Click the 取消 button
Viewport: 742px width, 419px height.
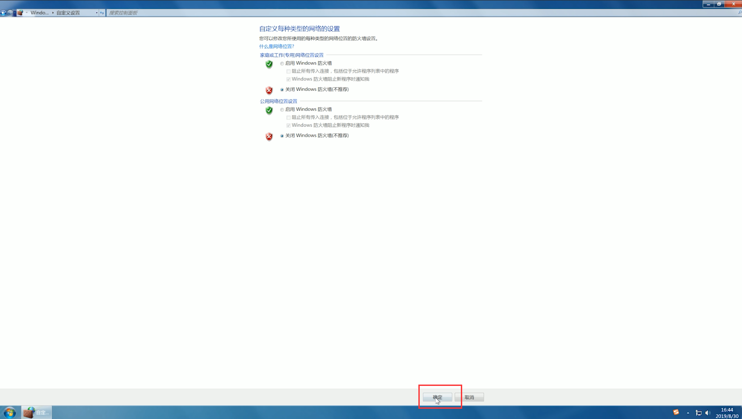[469, 397]
